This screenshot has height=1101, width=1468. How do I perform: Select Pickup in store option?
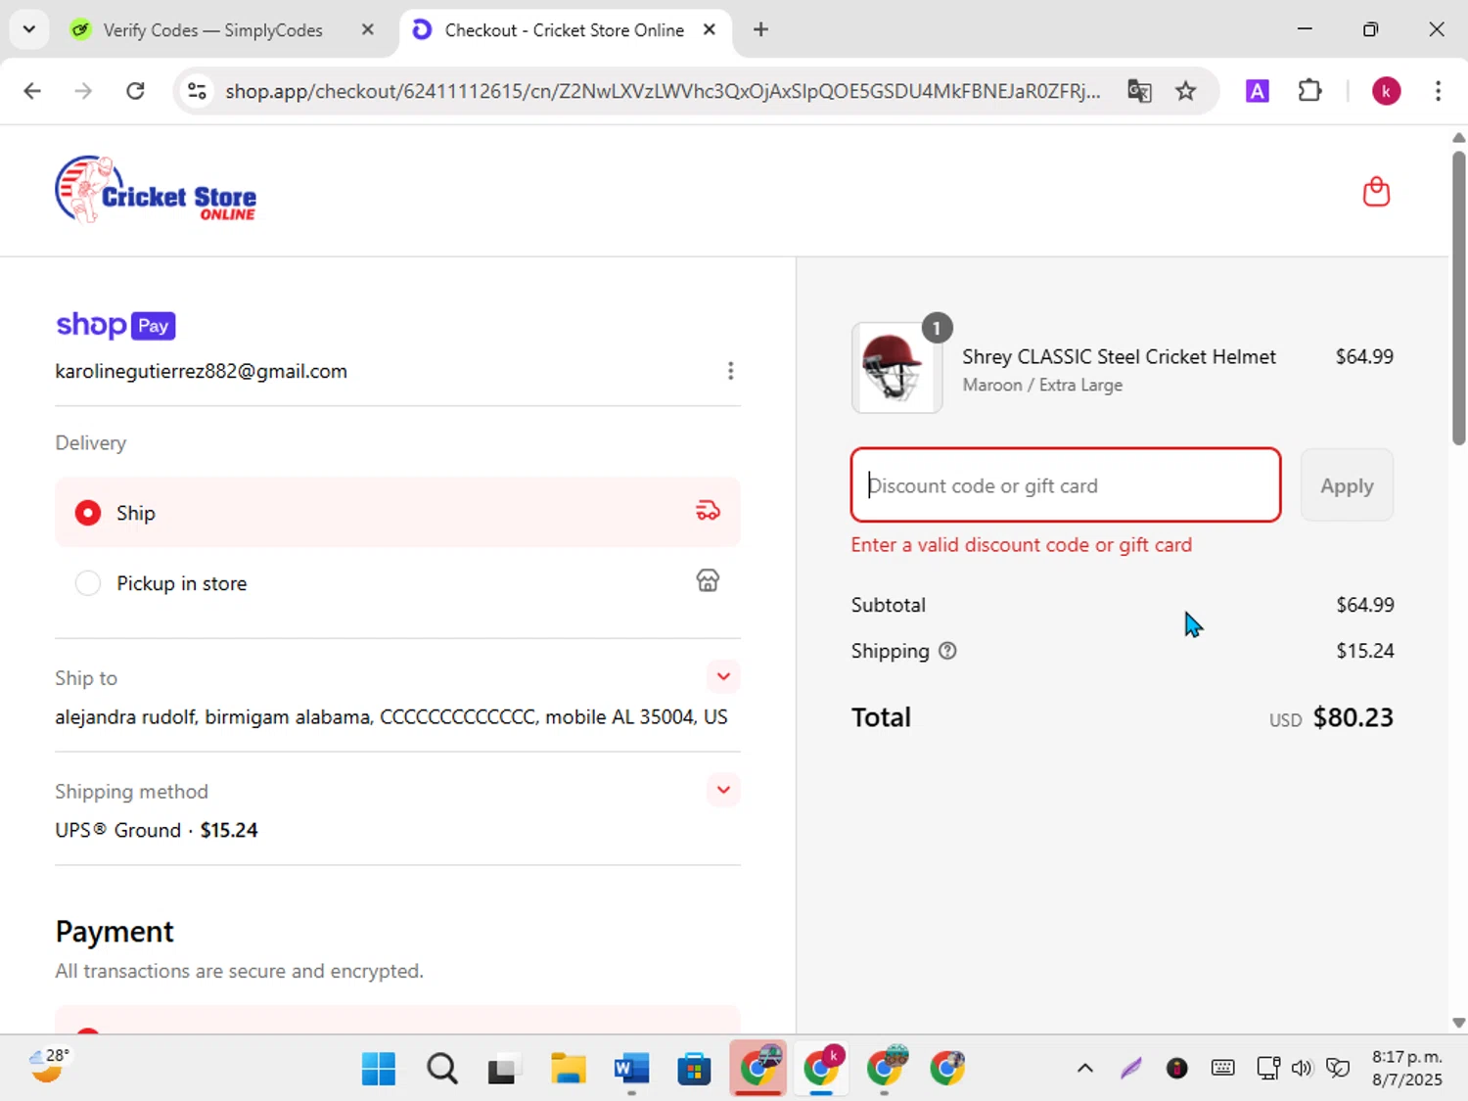[397, 582]
